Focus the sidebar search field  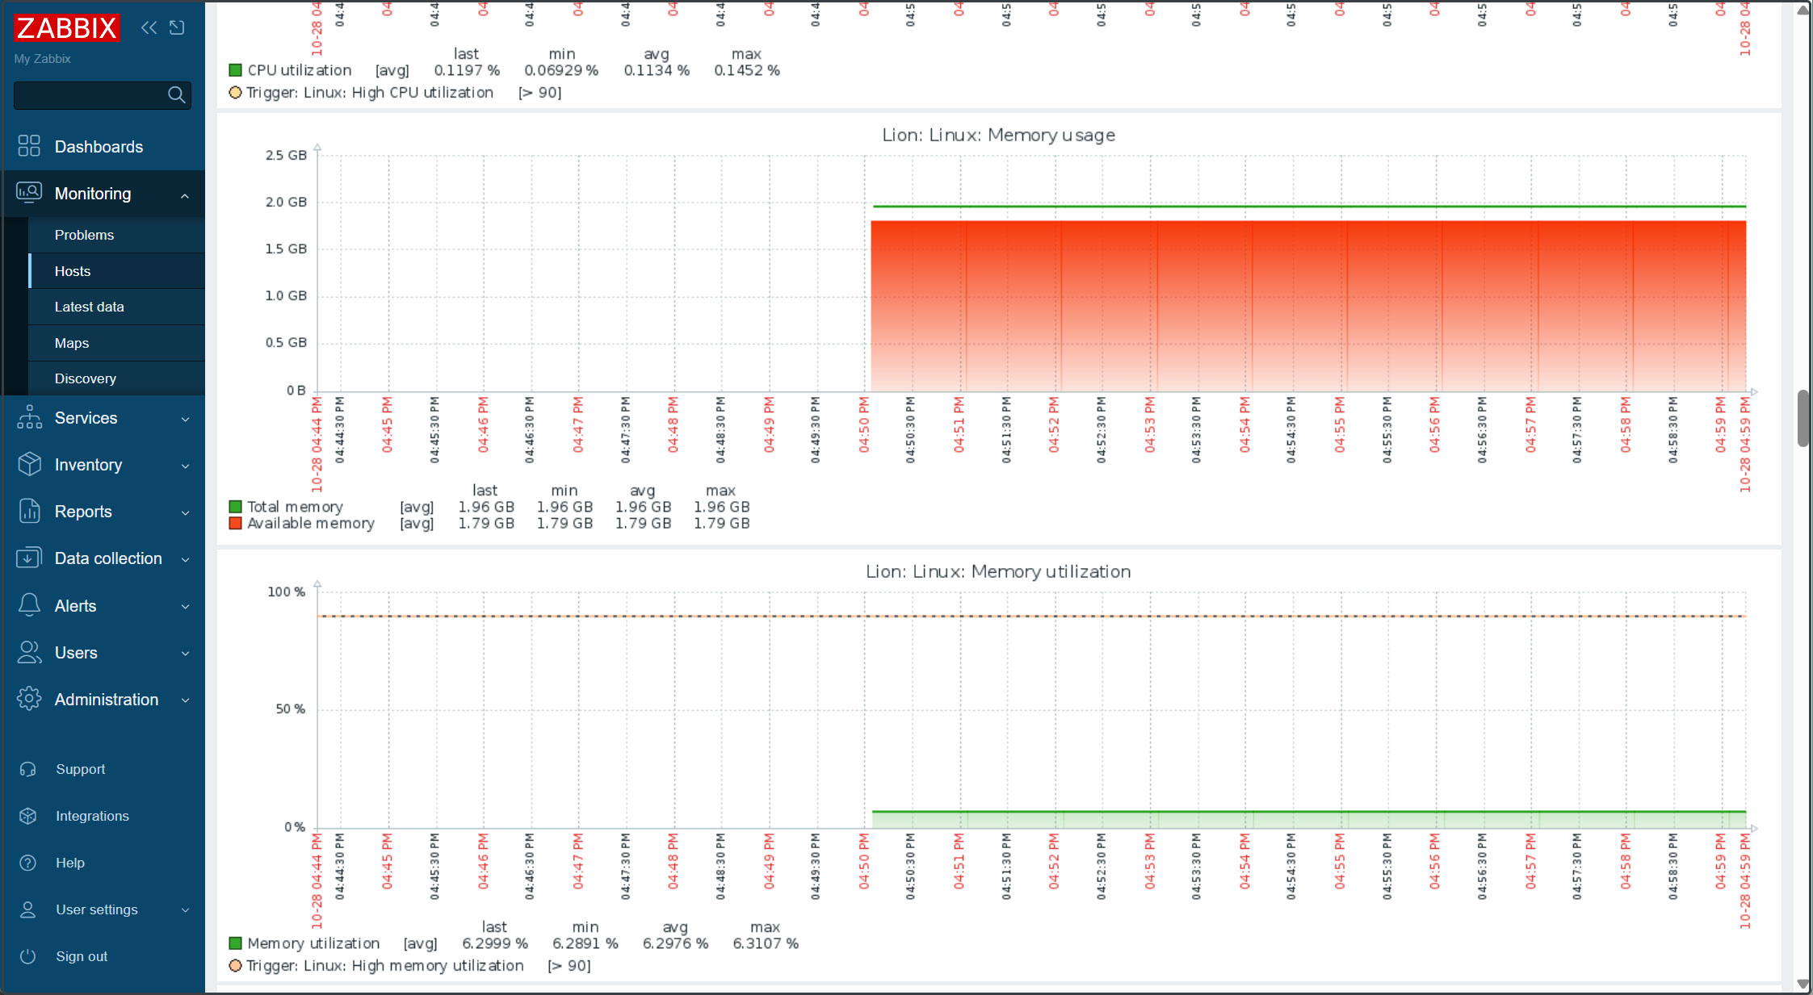click(89, 95)
